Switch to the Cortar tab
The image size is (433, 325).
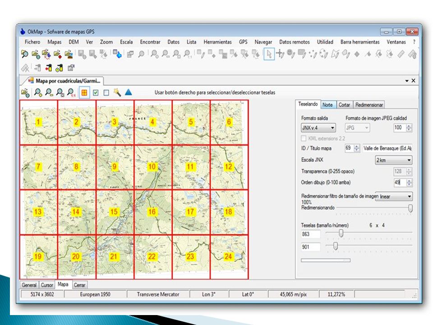click(344, 105)
